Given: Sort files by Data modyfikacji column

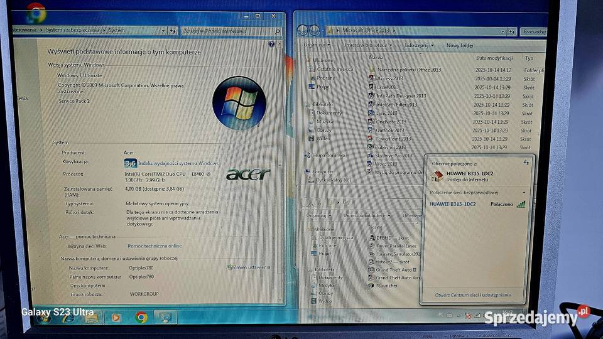Looking at the screenshot, I should pos(494,58).
